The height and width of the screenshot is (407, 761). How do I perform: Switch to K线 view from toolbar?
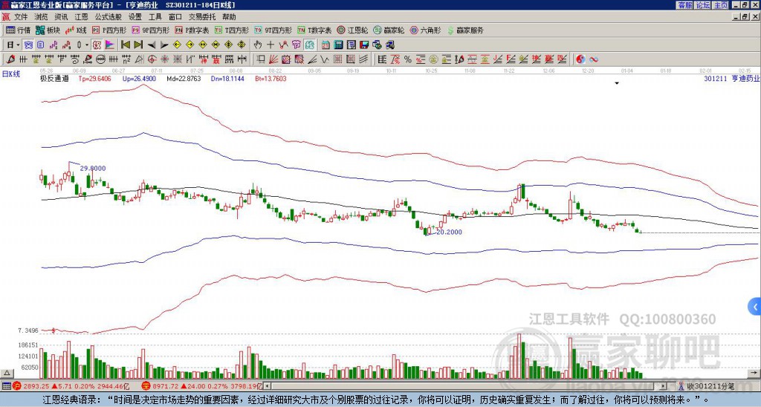click(x=76, y=30)
